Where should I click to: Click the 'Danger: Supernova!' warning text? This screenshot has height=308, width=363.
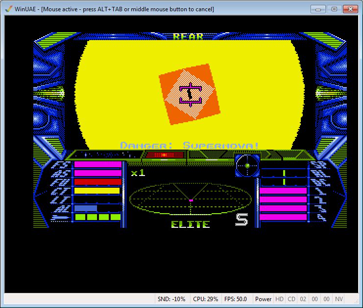(x=190, y=146)
